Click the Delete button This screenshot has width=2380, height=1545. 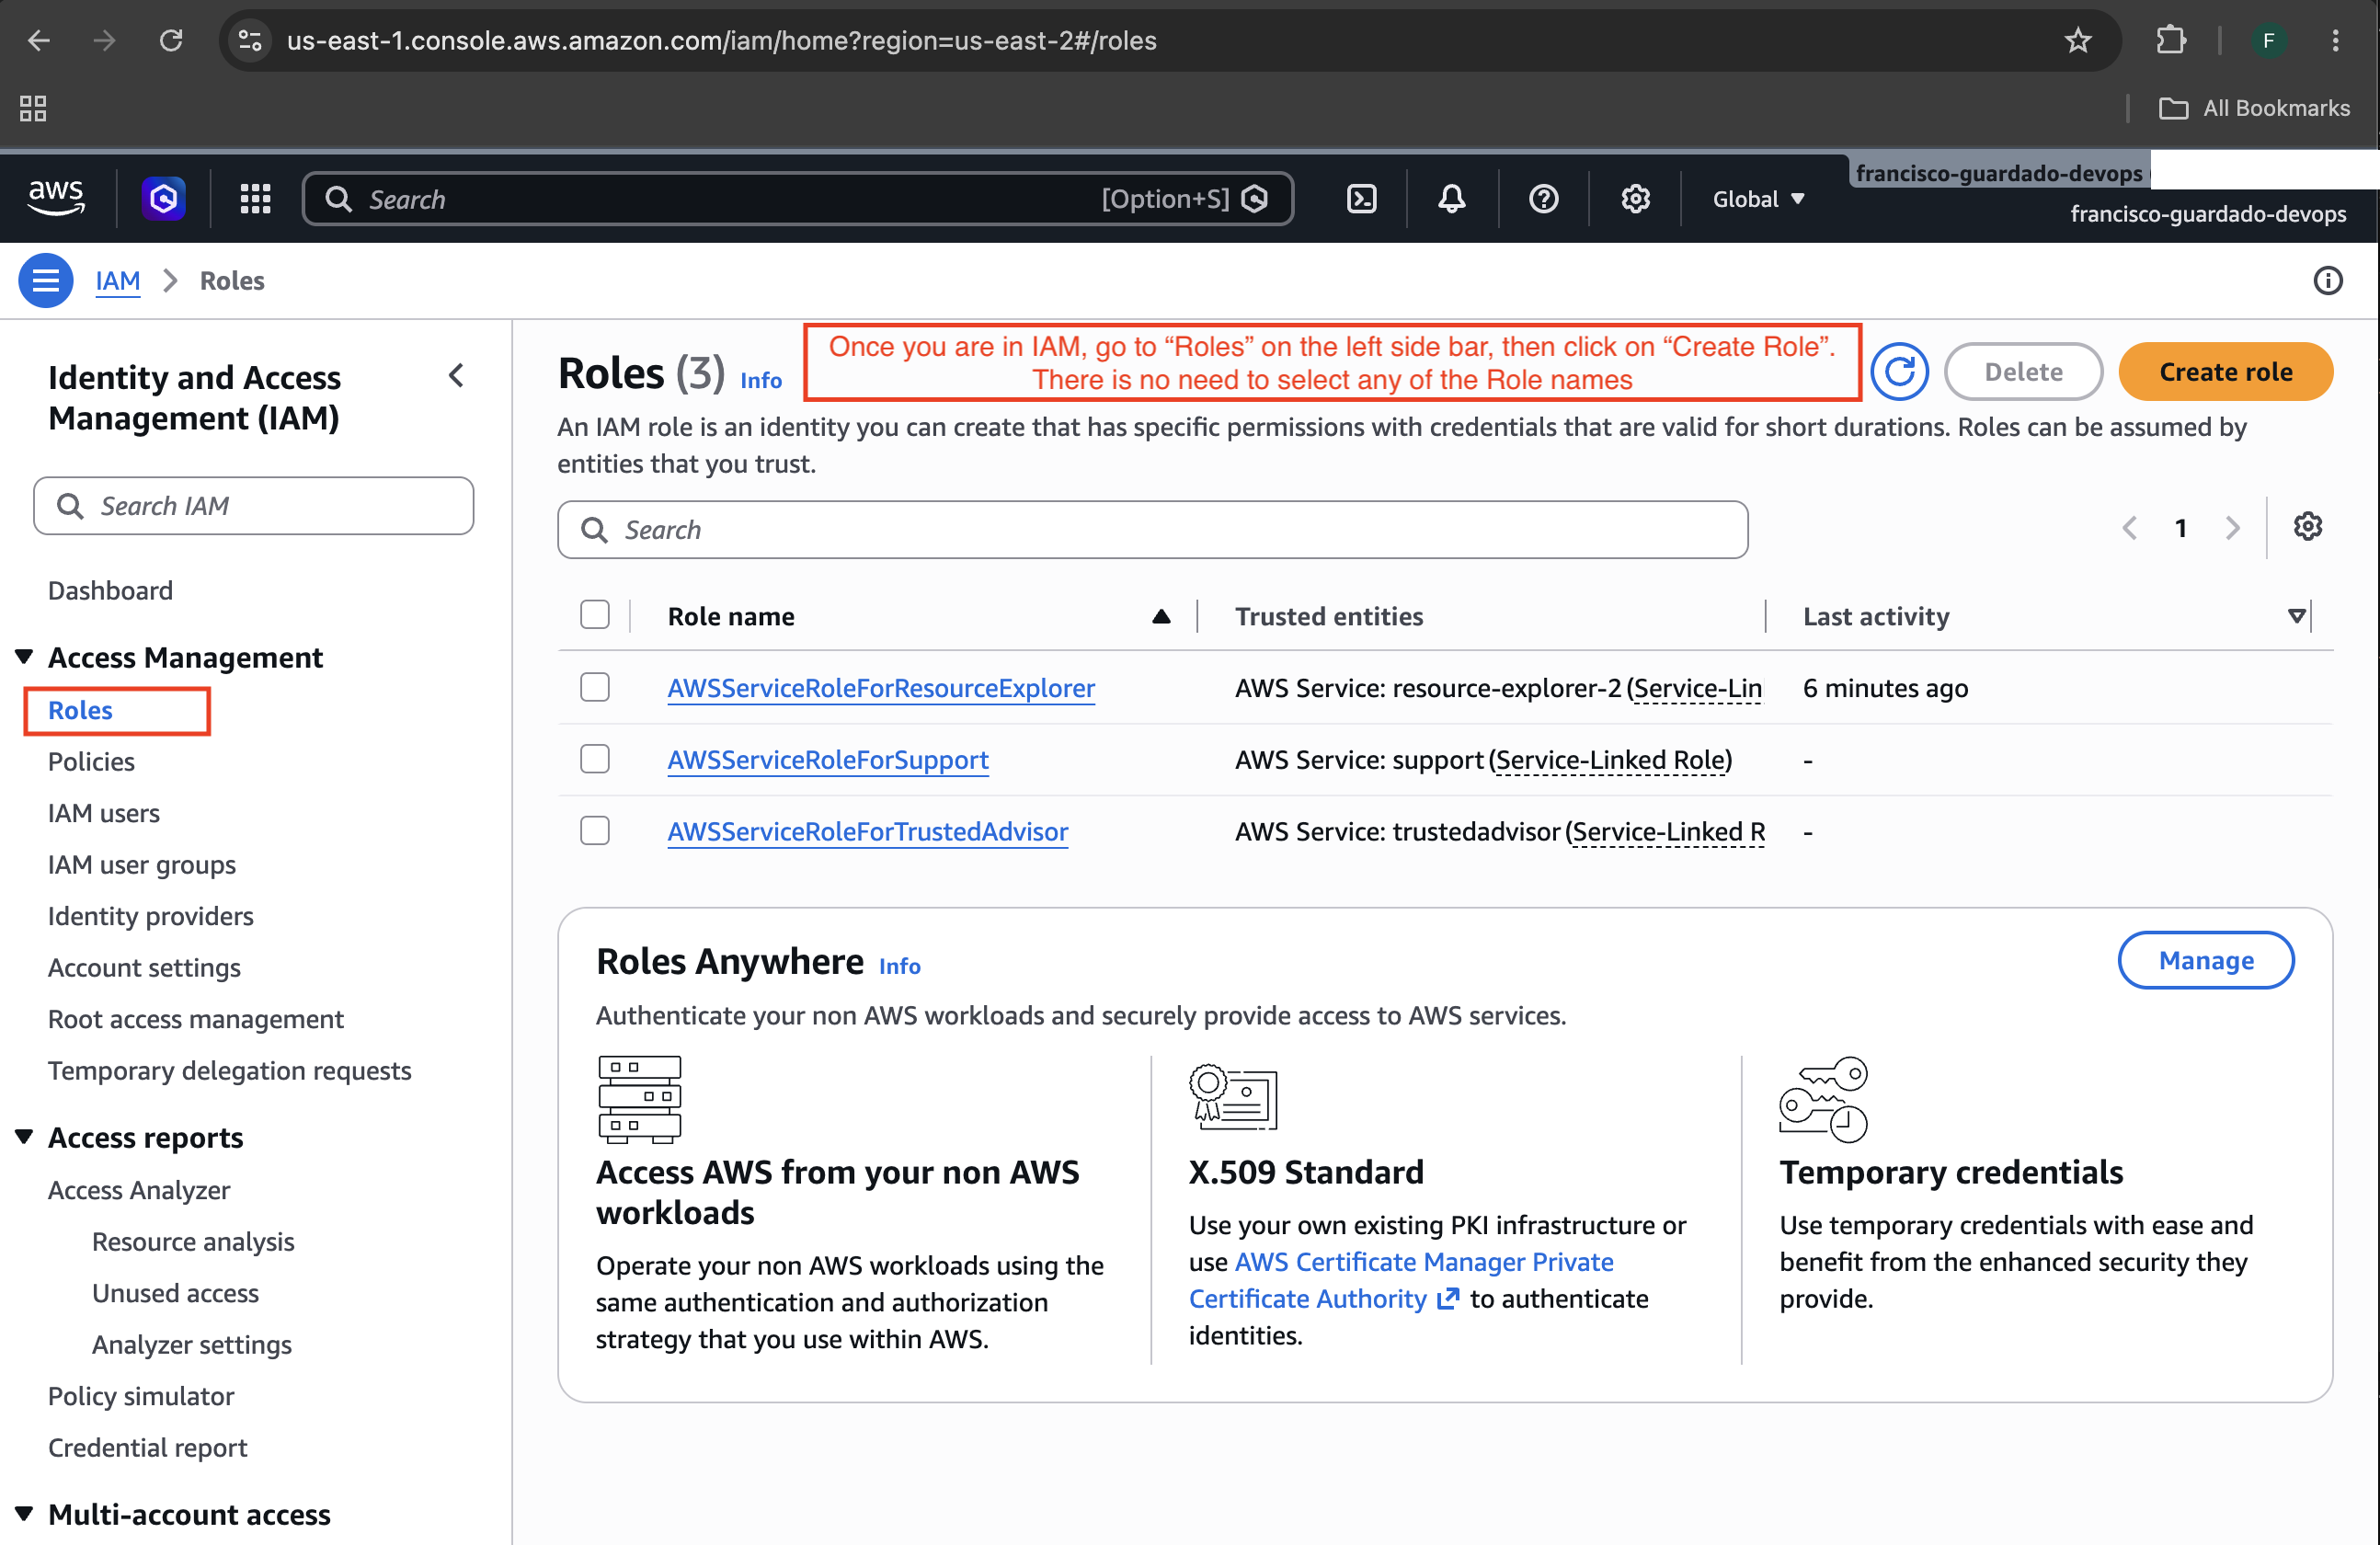tap(2023, 372)
